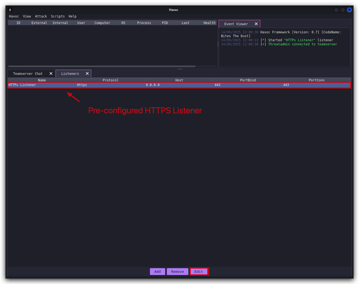Click the 'Https' protocol cell
Viewport: 359px width, 284px height.
click(110, 85)
